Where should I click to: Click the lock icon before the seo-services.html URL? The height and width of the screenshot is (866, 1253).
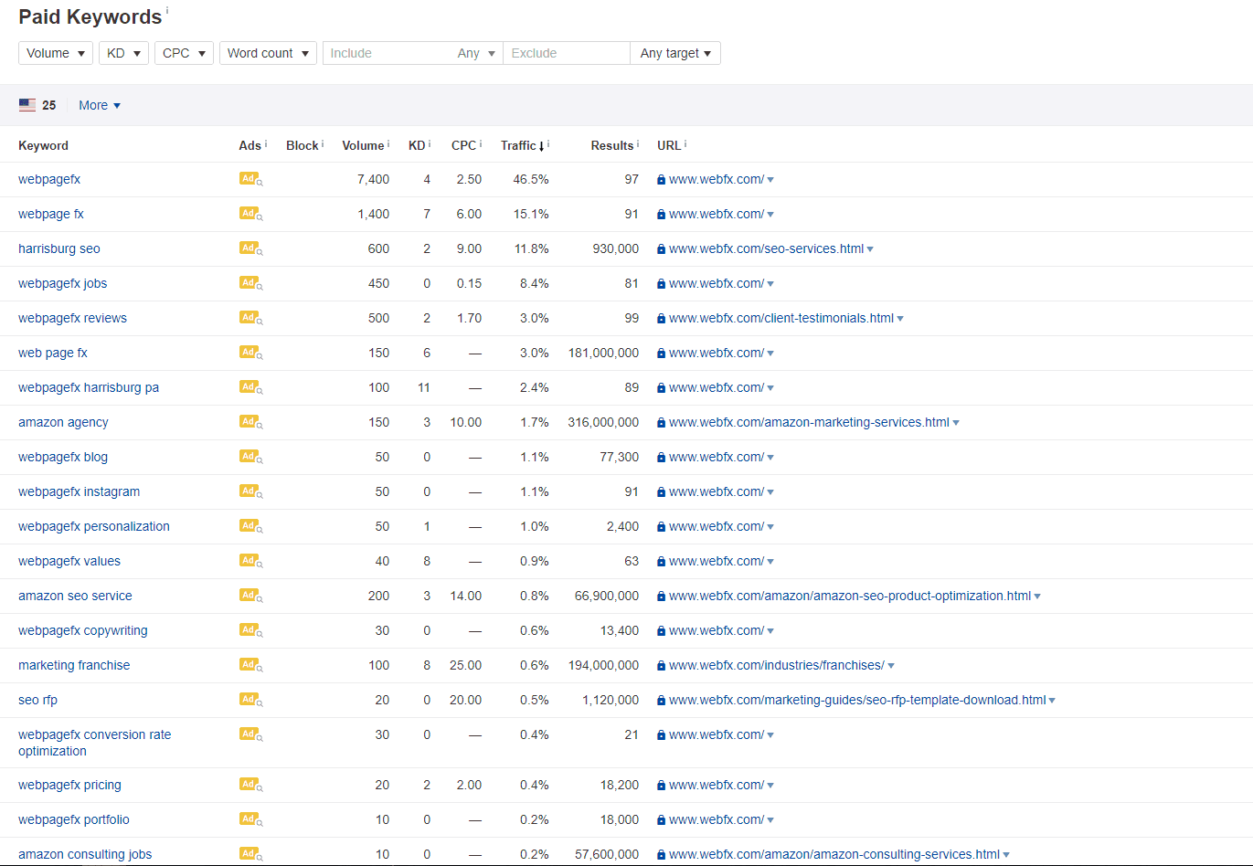pos(660,248)
